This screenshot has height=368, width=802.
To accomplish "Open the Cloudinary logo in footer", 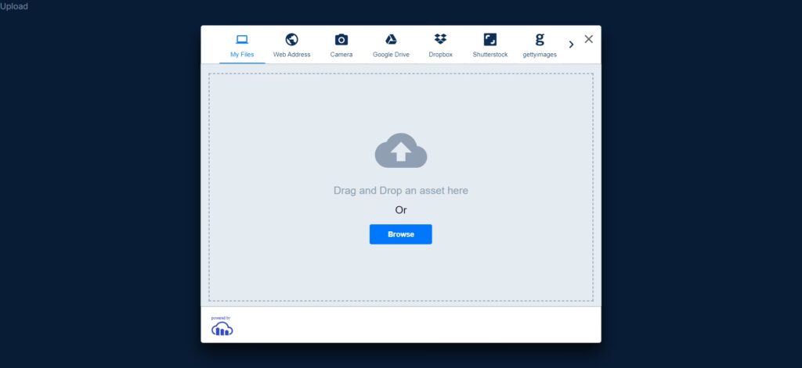I will (x=222, y=330).
